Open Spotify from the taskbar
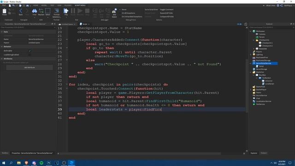 click(x=41, y=163)
